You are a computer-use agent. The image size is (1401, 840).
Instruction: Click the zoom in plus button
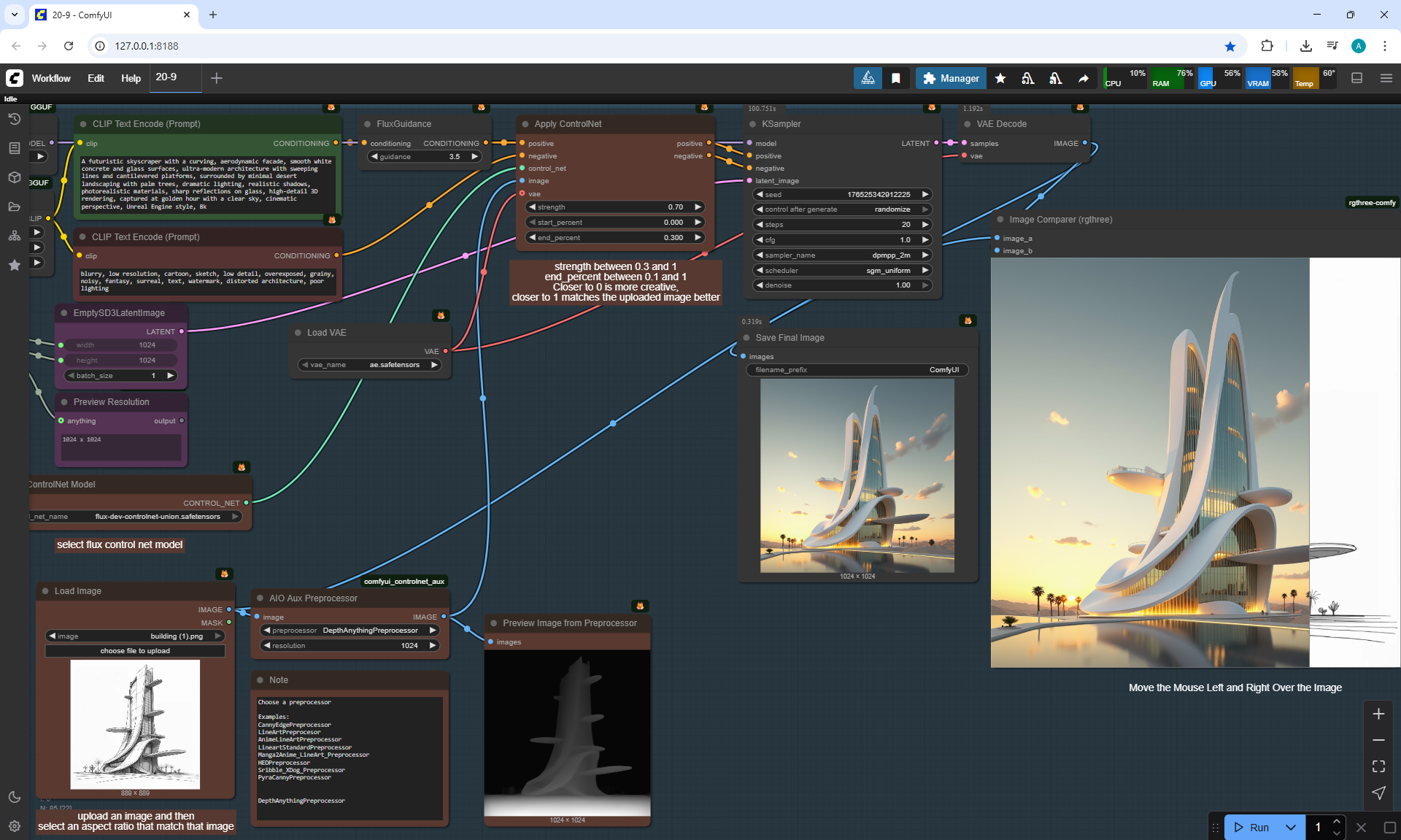coord(1378,714)
